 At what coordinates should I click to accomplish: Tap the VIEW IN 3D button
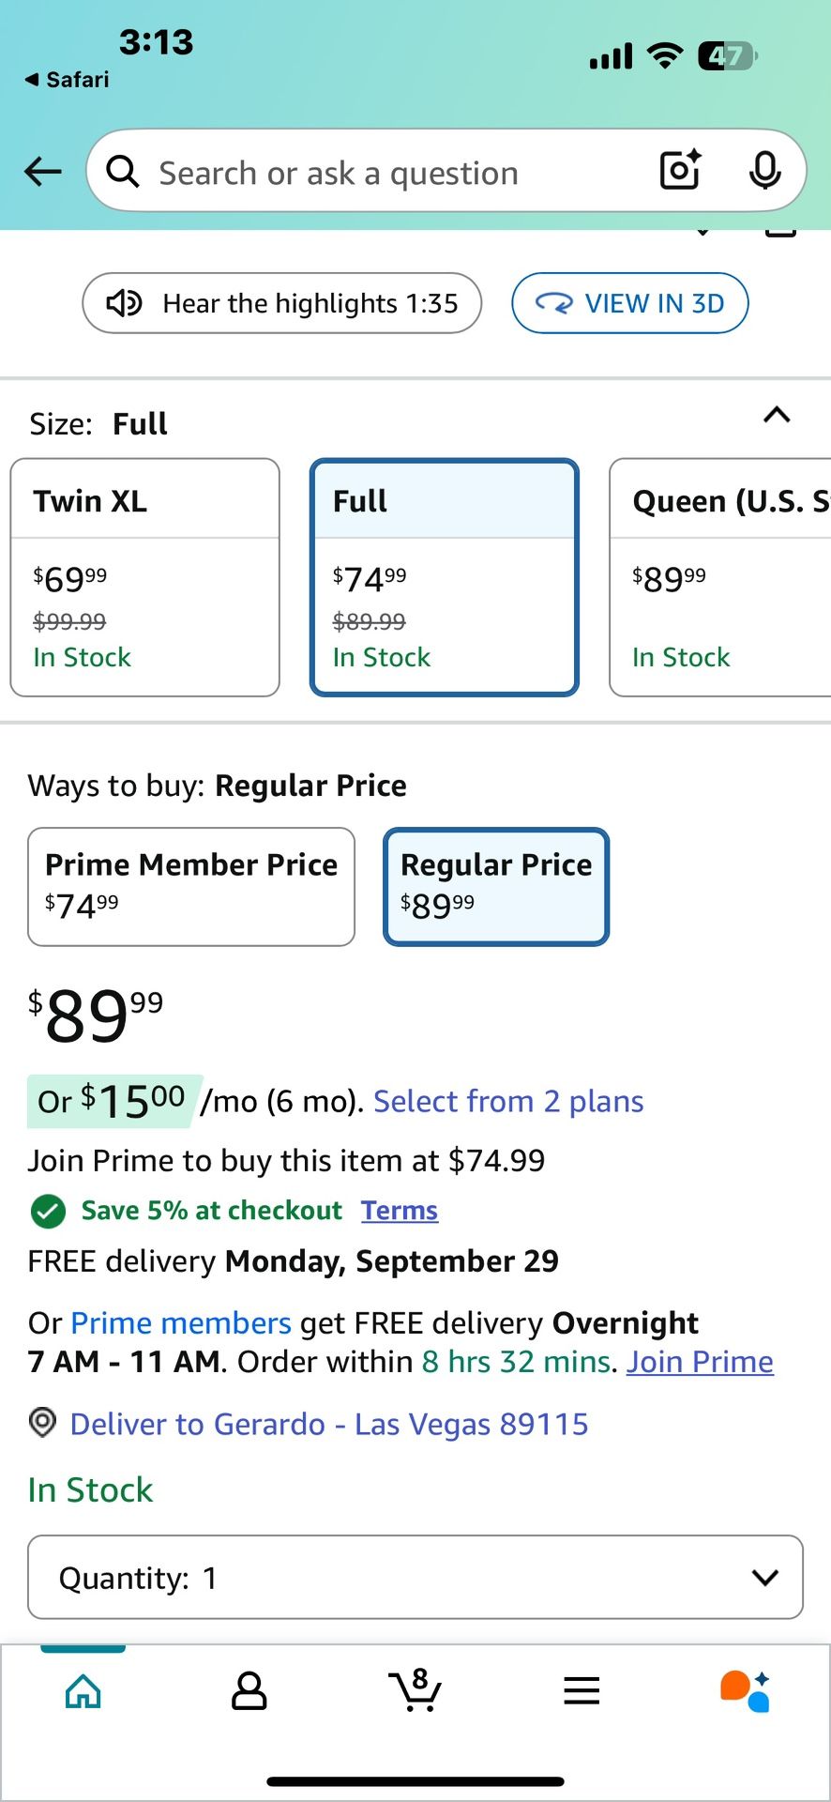[x=629, y=303]
